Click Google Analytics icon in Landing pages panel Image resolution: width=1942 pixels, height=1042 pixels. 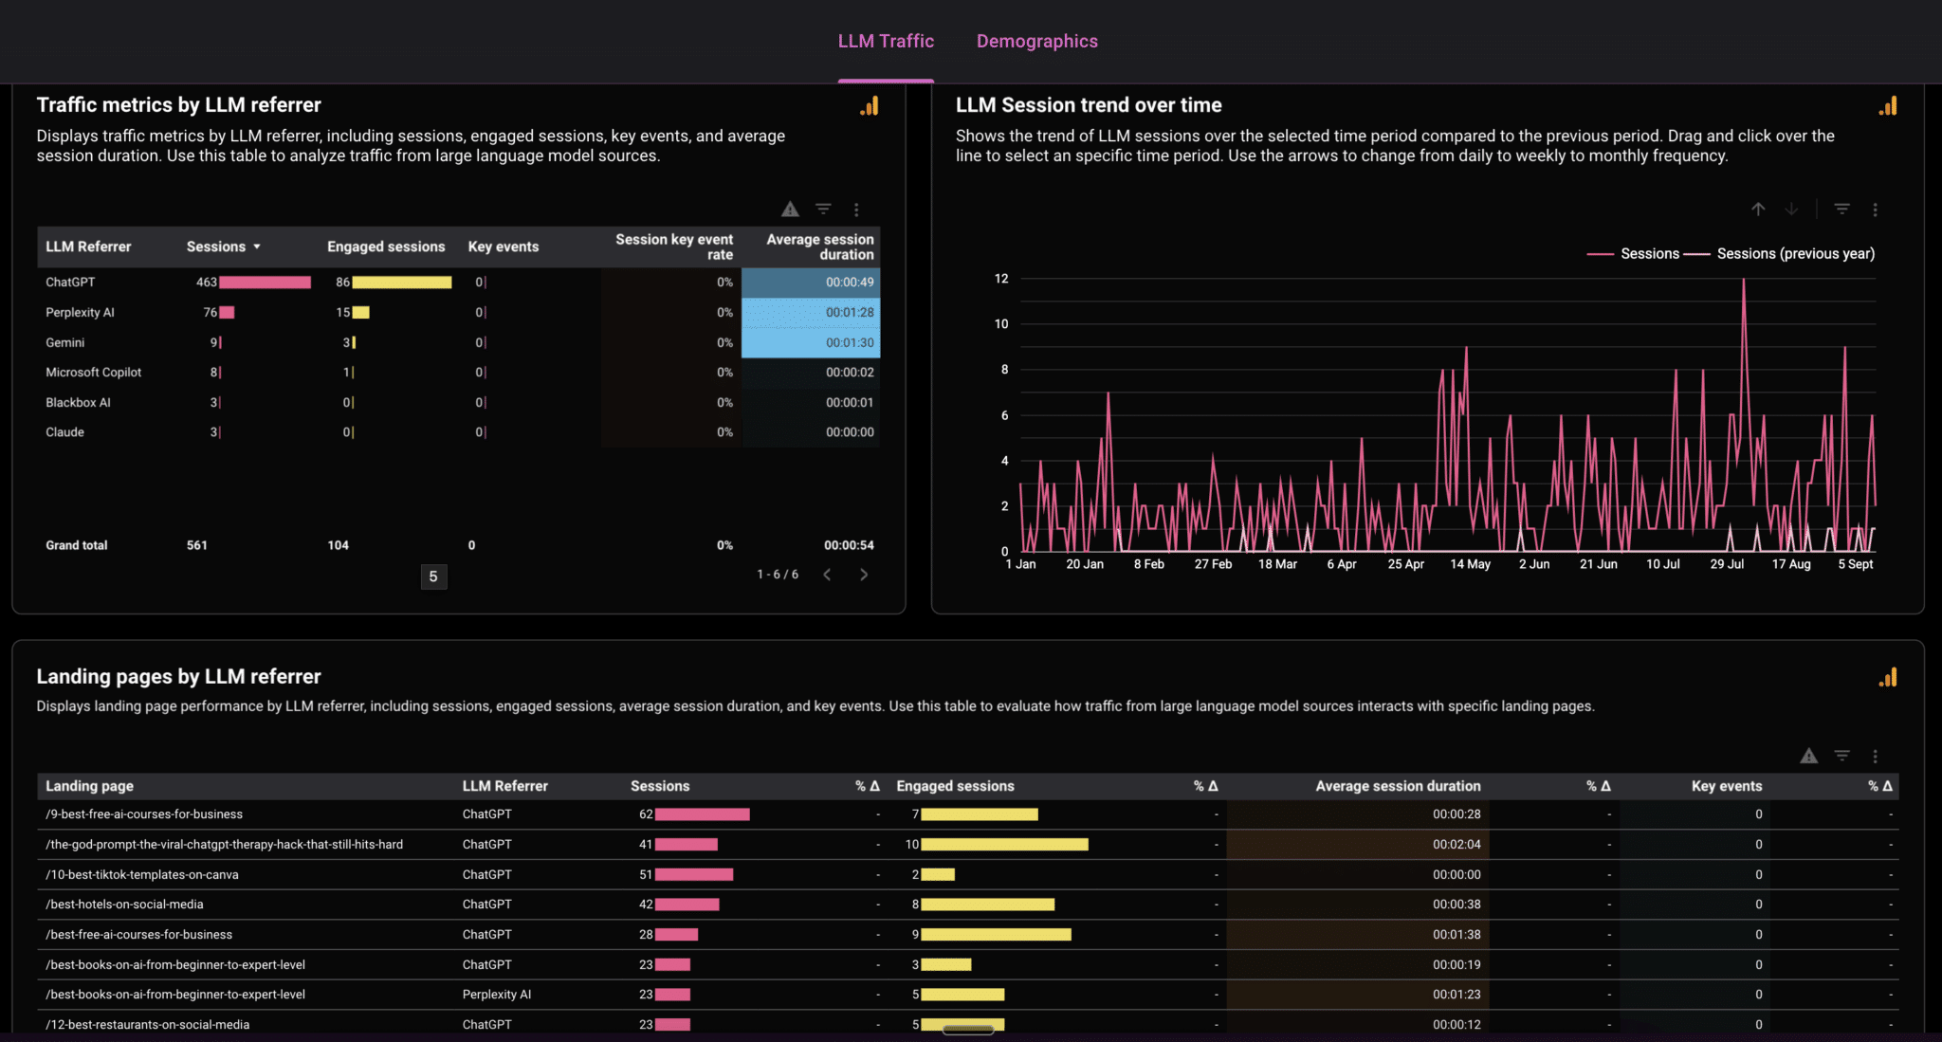coord(1888,677)
